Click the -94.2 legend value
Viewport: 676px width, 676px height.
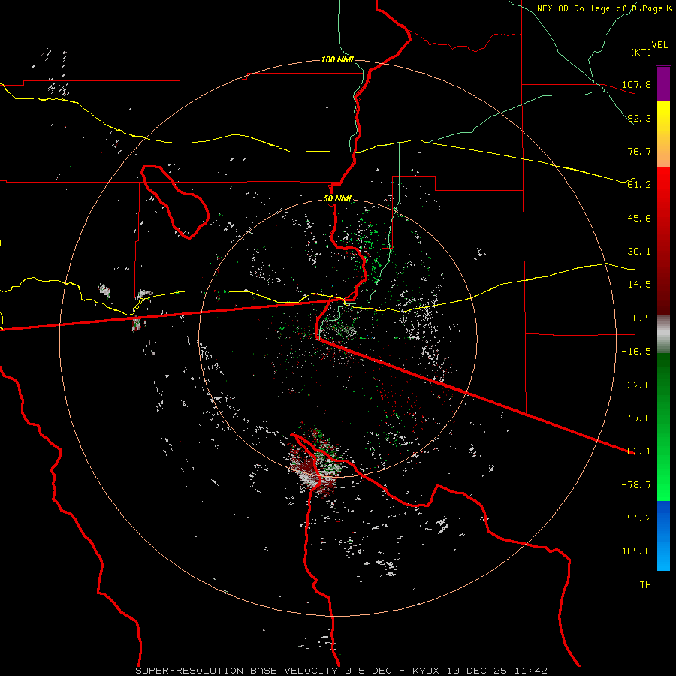coord(636,518)
